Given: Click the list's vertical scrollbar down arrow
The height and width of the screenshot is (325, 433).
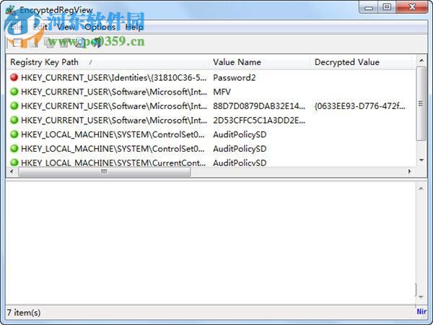Looking at the screenshot, I should pyautogui.click(x=421, y=160).
